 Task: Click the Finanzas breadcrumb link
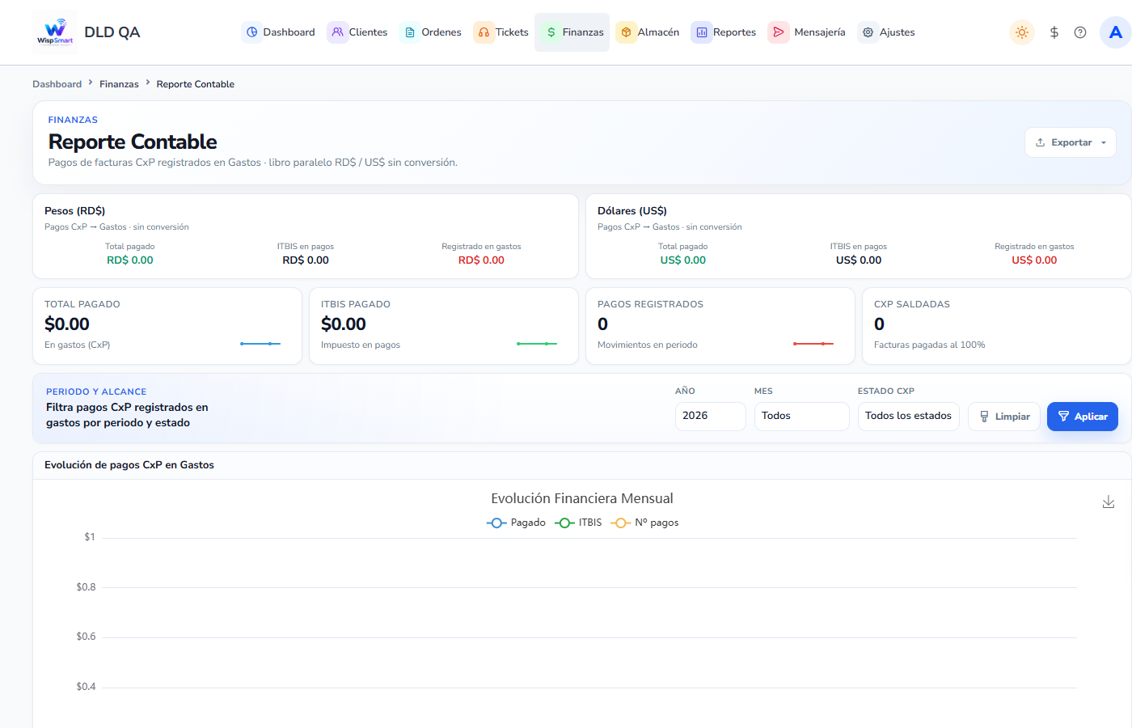point(119,84)
